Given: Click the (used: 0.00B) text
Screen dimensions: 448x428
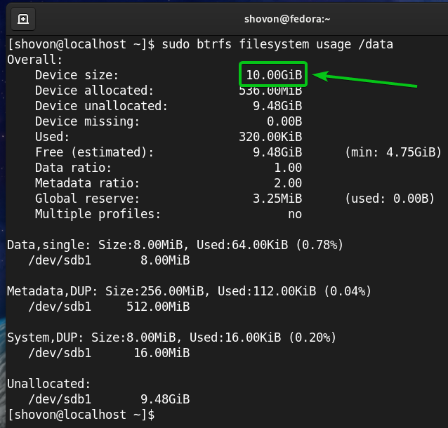Looking at the screenshot, I should (x=390, y=199).
